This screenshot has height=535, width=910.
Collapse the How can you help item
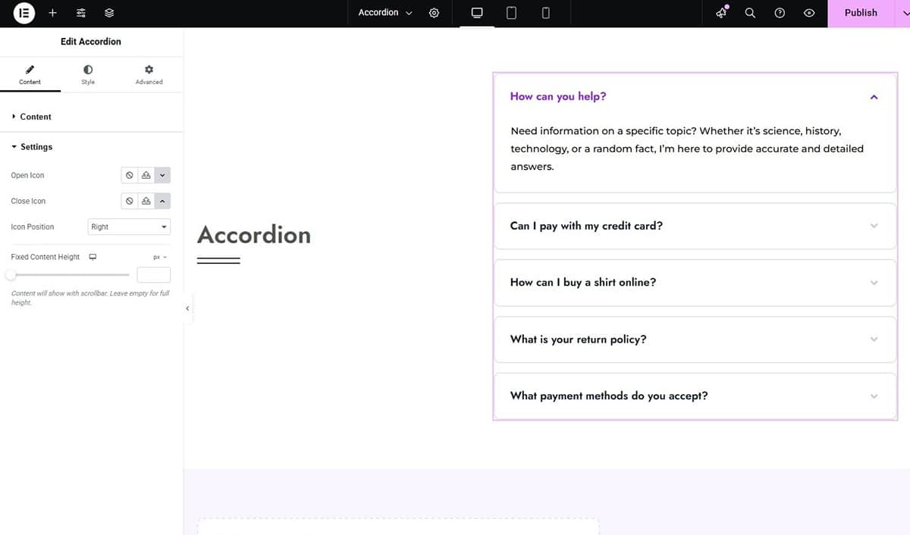(x=695, y=96)
